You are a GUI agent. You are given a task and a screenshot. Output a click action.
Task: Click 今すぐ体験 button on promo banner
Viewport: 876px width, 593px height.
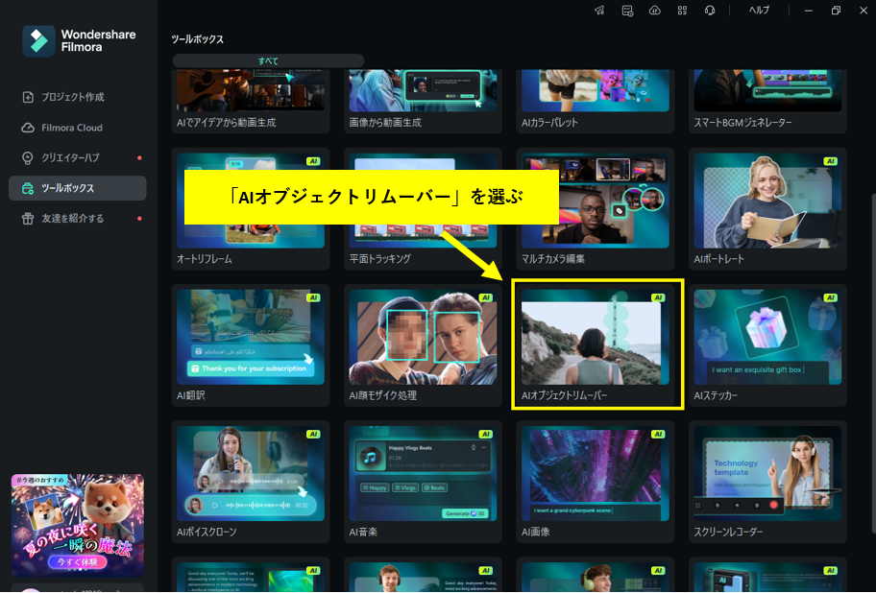pos(77,561)
